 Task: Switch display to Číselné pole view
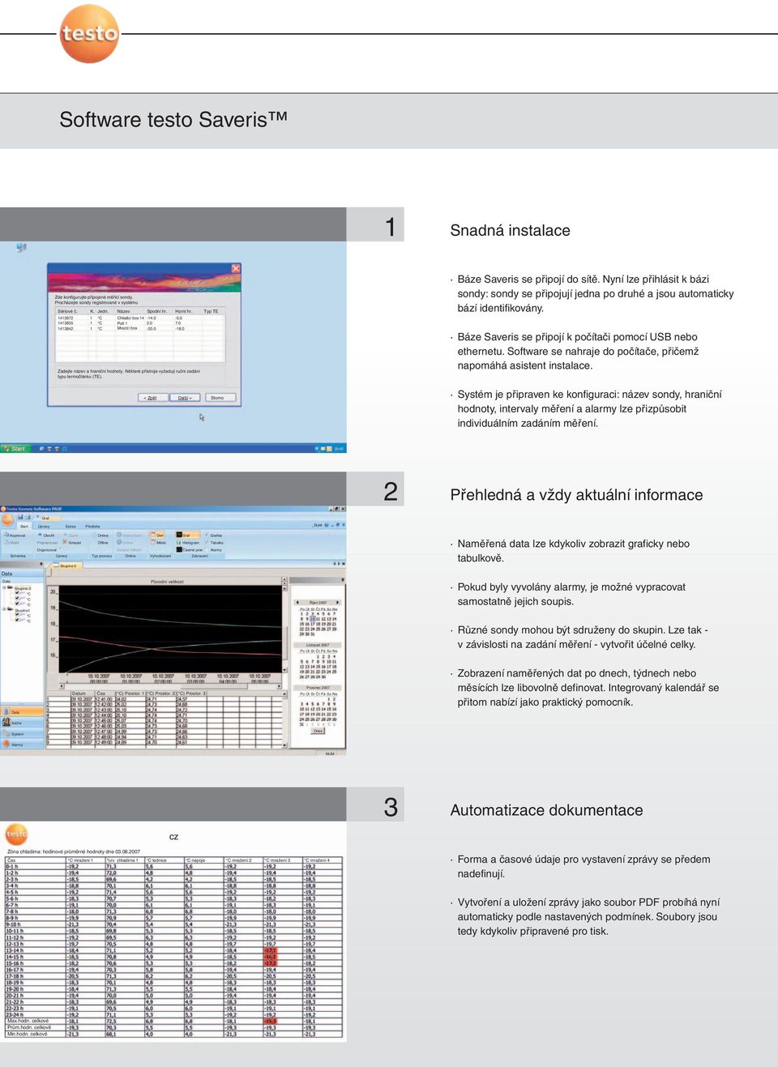tap(190, 550)
